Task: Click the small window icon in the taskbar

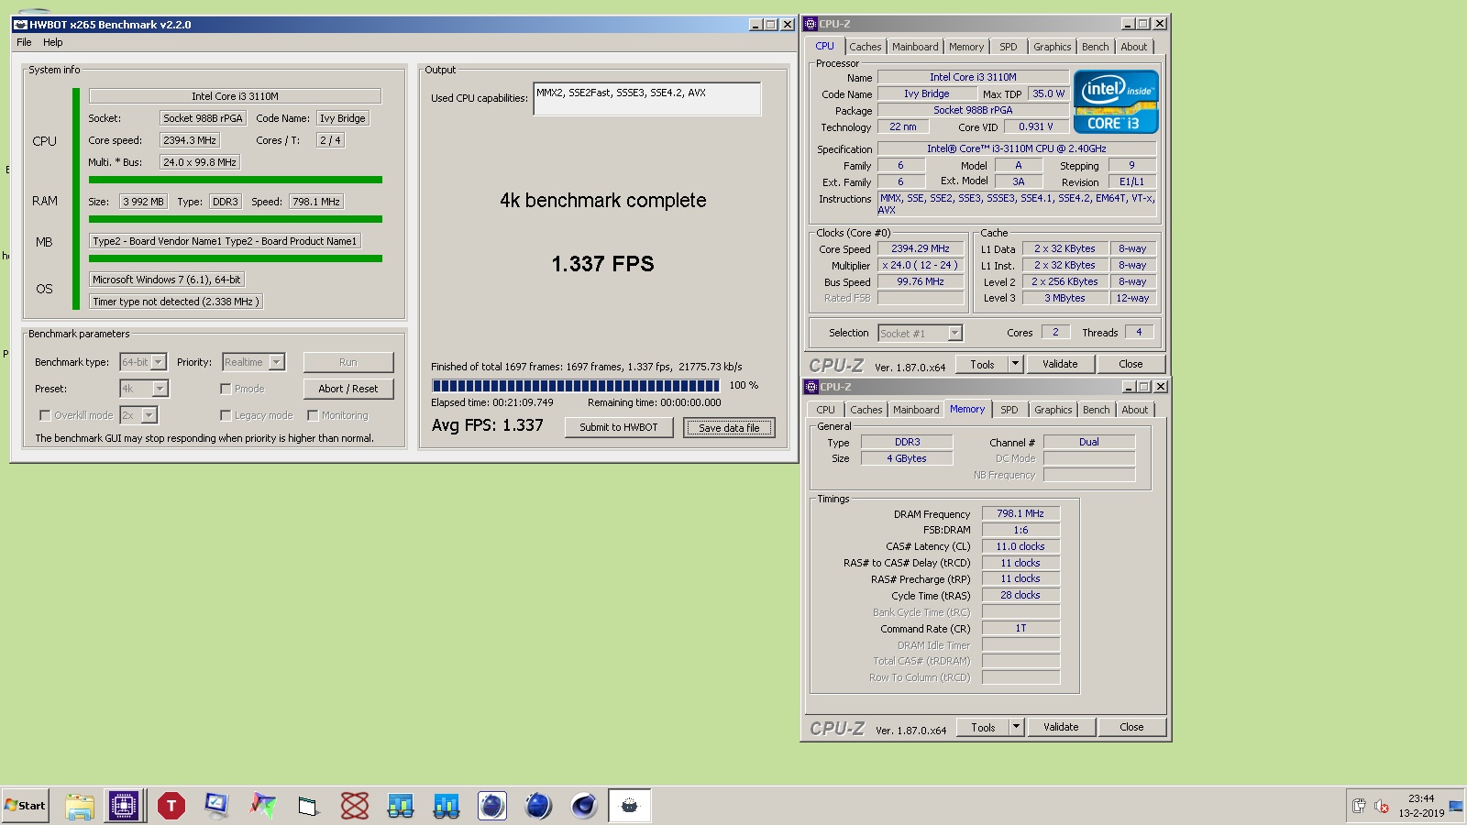Action: pyautogui.click(x=308, y=806)
